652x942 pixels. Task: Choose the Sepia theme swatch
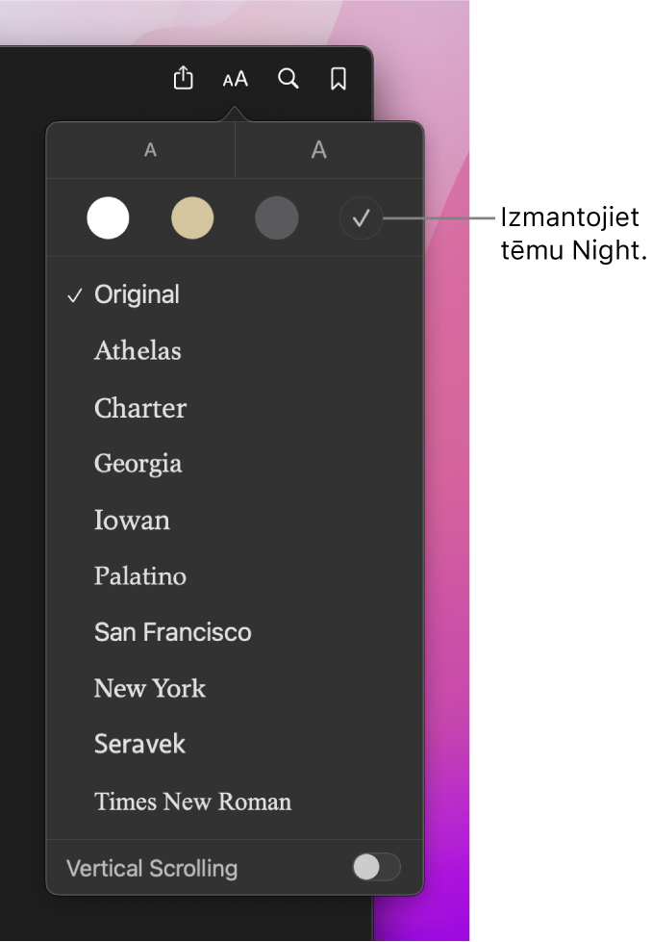pyautogui.click(x=192, y=218)
